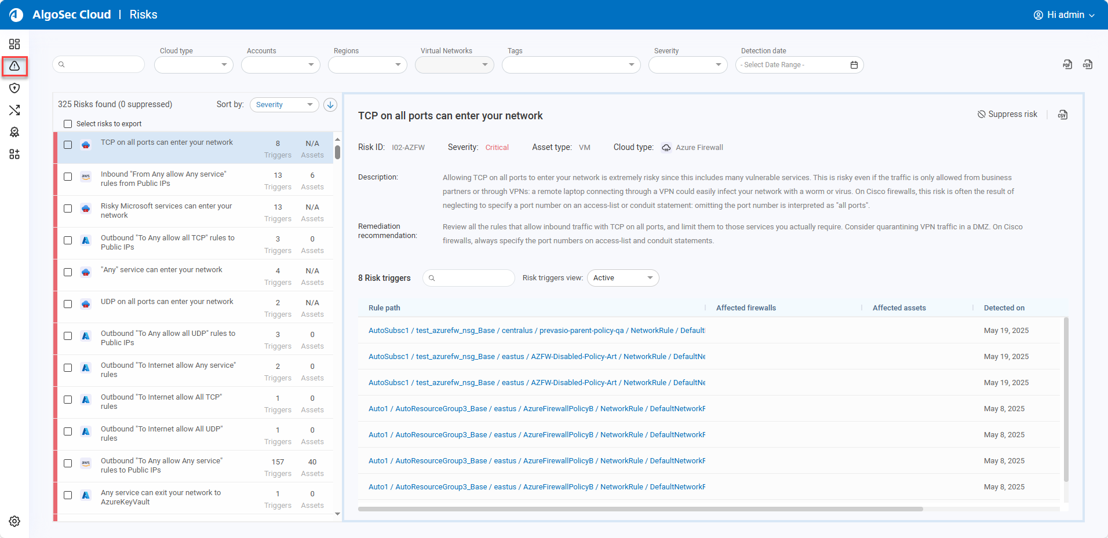Export risk details CSV next to Suppress risk
Screen dimensions: 1108x538
pyautogui.click(x=1063, y=115)
